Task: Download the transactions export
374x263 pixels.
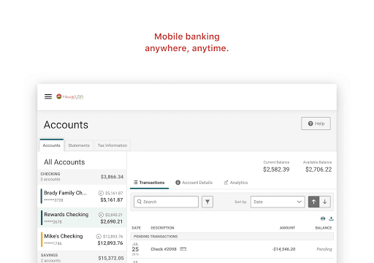Action: (x=331, y=218)
